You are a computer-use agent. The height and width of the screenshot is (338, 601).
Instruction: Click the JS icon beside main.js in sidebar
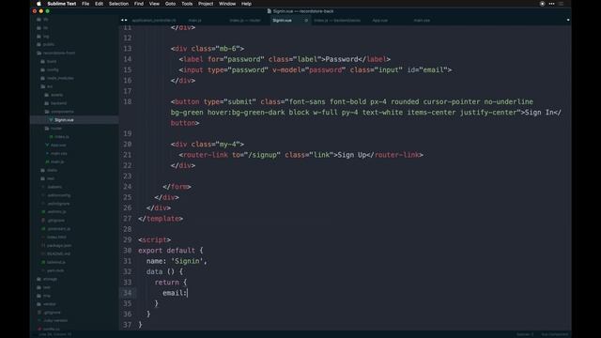pyautogui.click(x=47, y=161)
